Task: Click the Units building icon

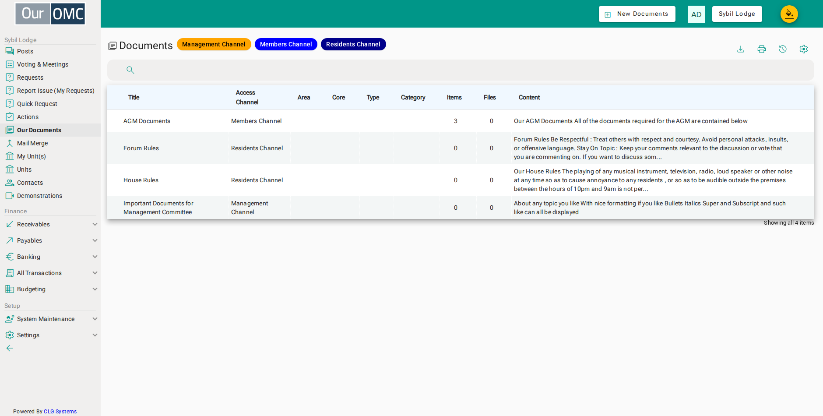Action: pos(10,169)
